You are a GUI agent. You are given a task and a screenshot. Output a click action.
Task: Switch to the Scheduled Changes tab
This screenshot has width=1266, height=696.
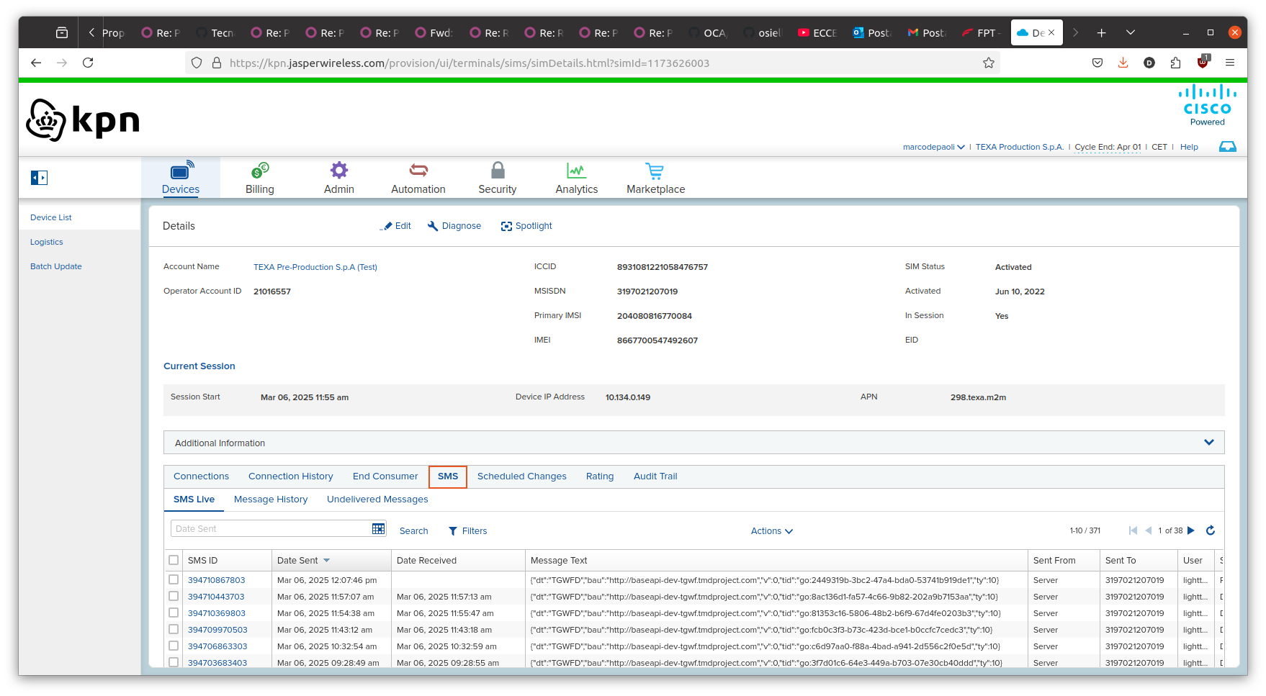point(522,476)
